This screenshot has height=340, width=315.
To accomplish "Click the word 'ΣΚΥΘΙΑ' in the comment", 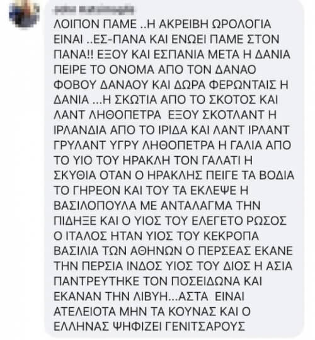I will click(x=75, y=175).
